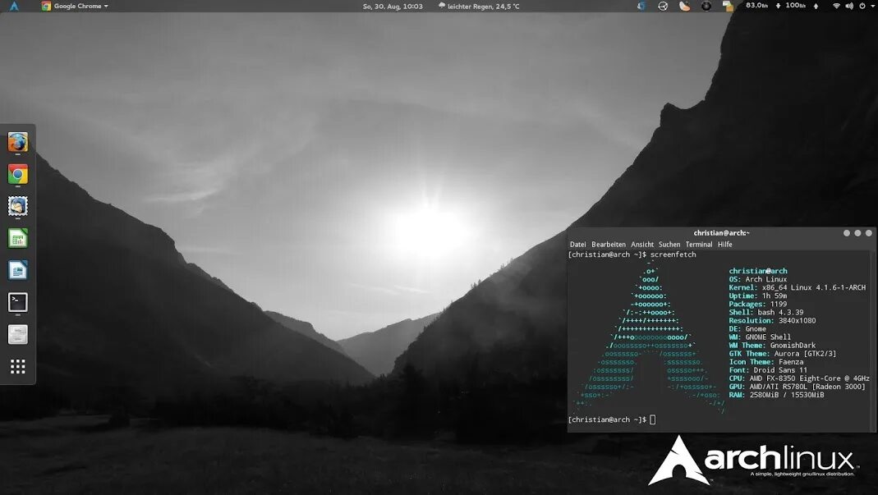The image size is (878, 495).
Task: Click the 'GPU: AMD/ATI RS780L' line
Action: [x=797, y=387]
